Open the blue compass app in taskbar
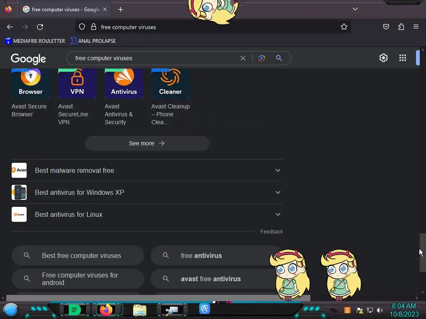This screenshot has height=319, width=426. (x=205, y=309)
